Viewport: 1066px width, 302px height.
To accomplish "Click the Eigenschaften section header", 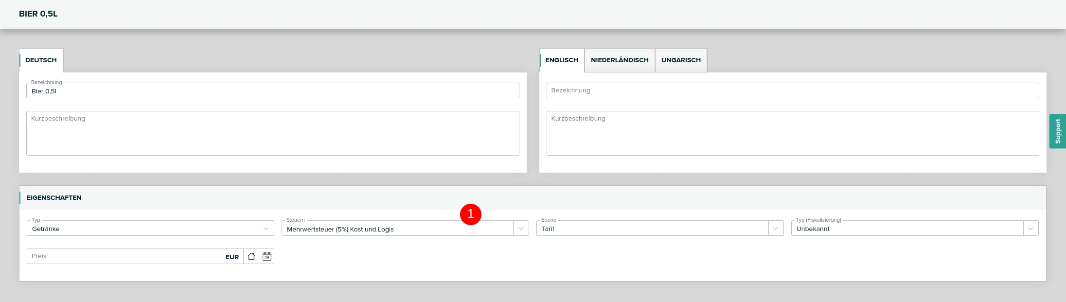I will click(54, 198).
